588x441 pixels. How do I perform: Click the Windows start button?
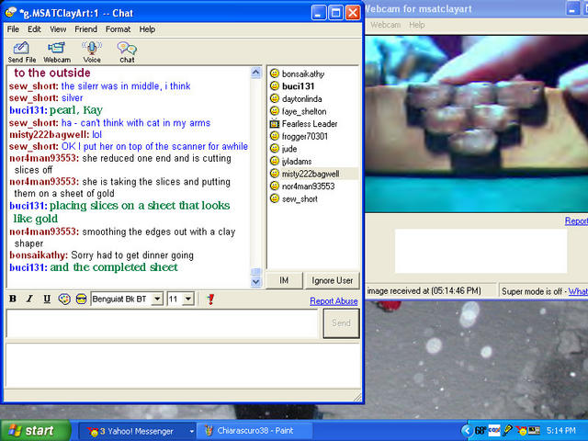[36, 431]
